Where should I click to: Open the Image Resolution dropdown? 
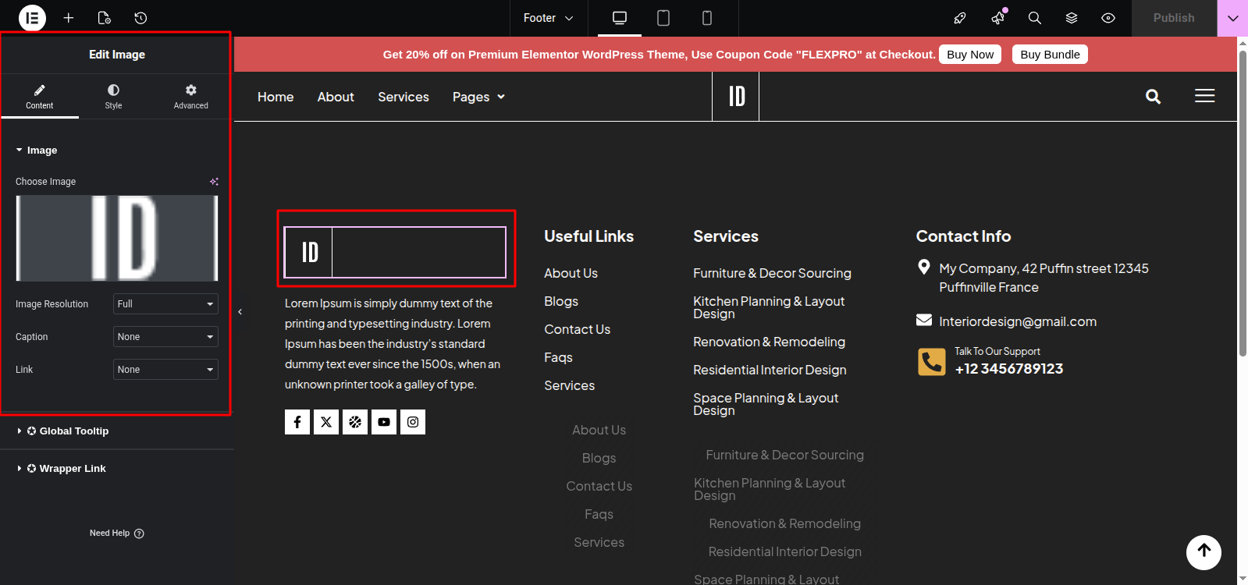coord(165,304)
